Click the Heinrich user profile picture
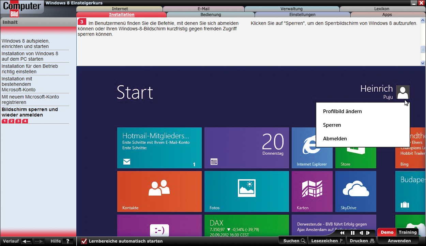 coord(403,92)
